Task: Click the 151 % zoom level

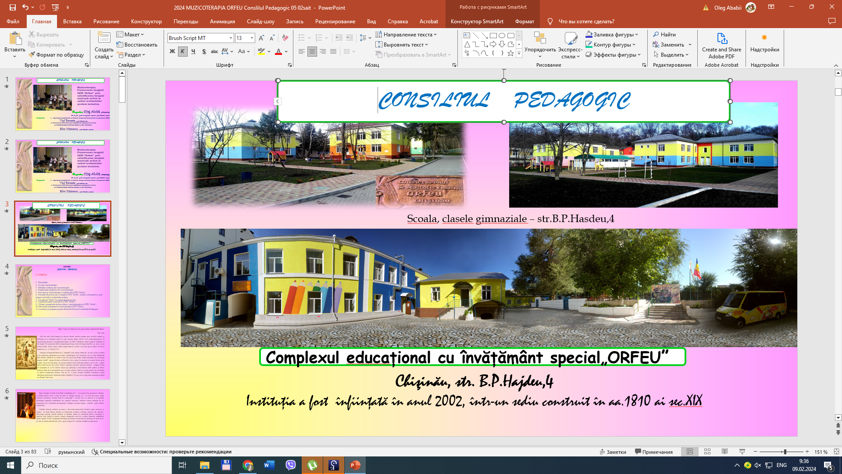Action: point(821,452)
